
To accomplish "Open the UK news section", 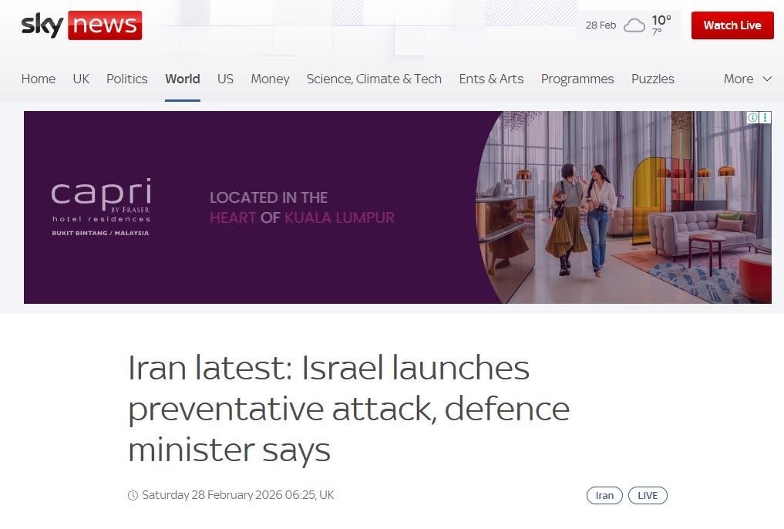I will (x=81, y=79).
